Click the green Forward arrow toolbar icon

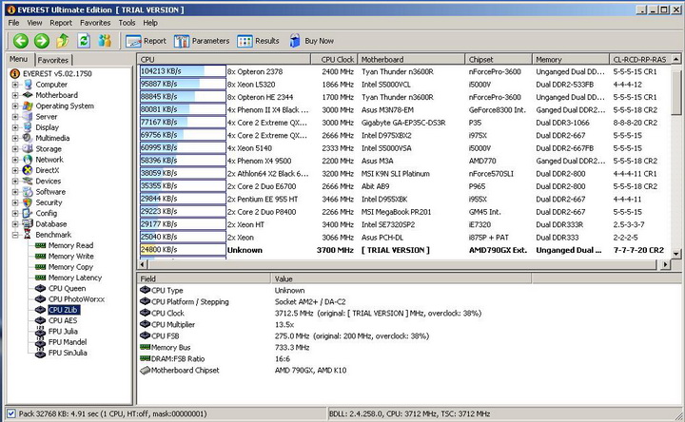point(42,41)
